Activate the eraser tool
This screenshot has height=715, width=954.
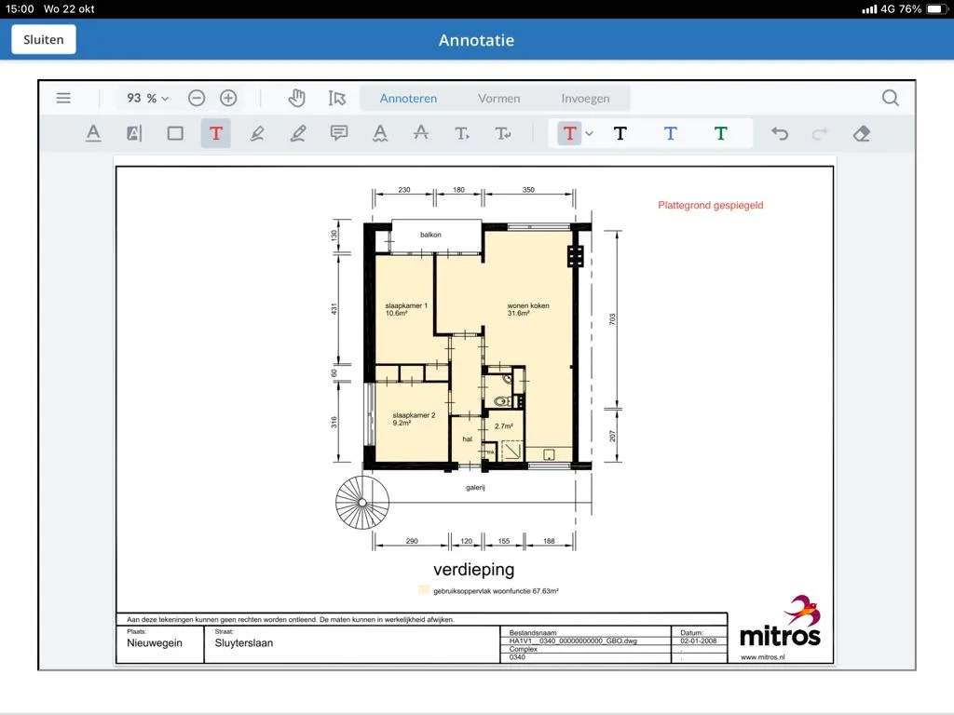point(861,133)
